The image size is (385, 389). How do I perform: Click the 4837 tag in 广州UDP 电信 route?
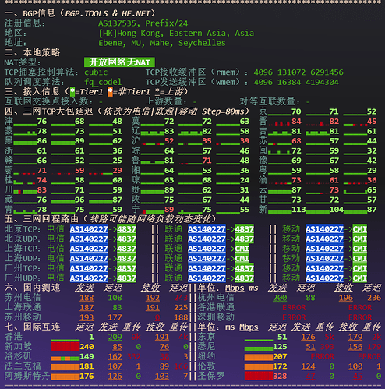click(x=126, y=278)
